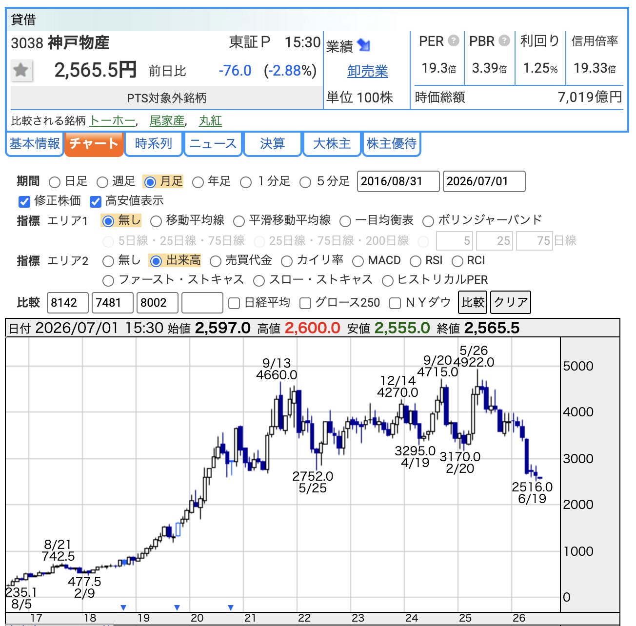Toggle the 高安値表示 checkbox
636x626 pixels.
[96, 201]
